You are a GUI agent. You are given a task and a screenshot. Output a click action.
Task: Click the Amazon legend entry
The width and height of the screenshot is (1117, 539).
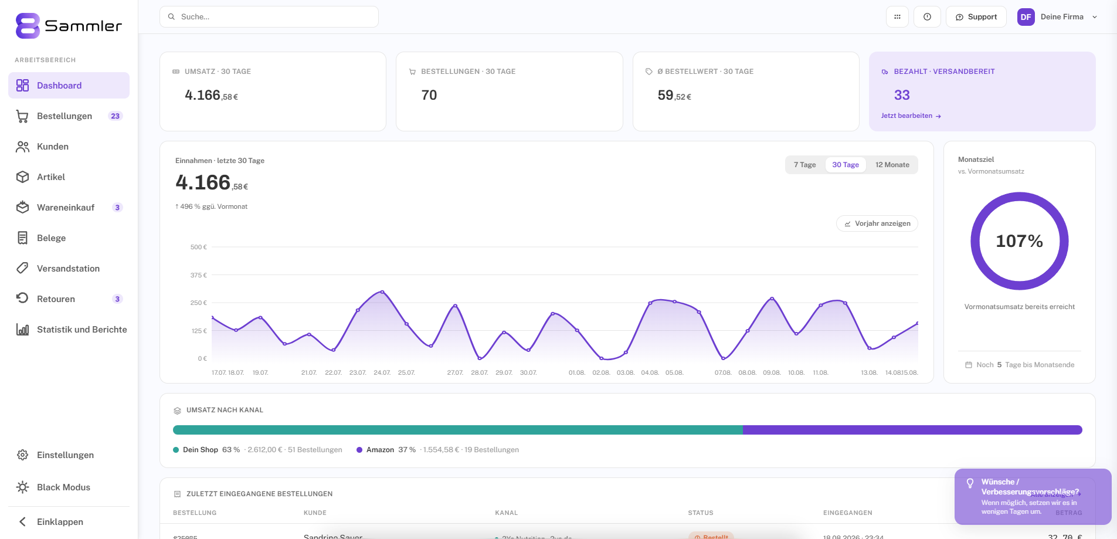(x=437, y=450)
